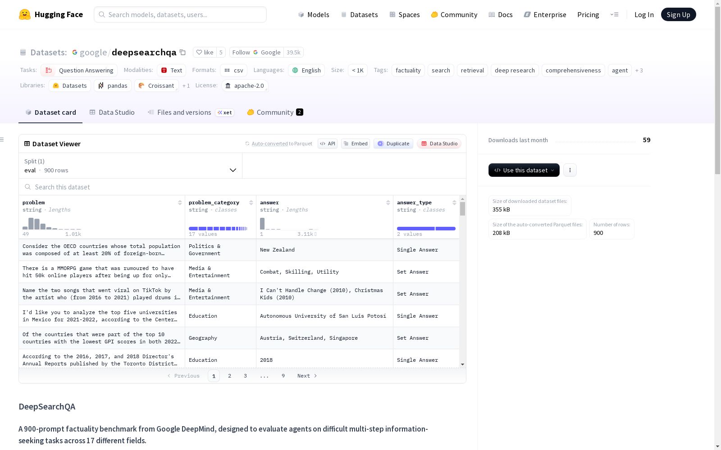Viewport: 721px width, 450px height.
Task: Click the problem lengths histogram
Action: 52,224
